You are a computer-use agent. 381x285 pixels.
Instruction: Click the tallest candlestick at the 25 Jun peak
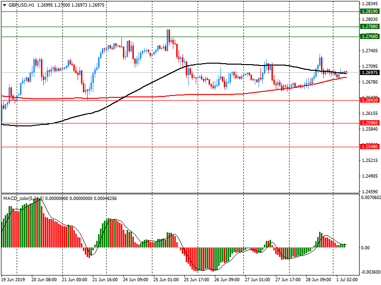coord(168,40)
